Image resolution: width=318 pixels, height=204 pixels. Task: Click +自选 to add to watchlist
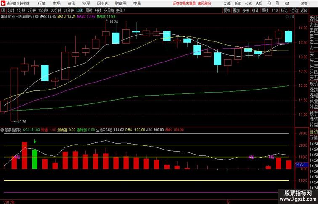coord(294,10)
